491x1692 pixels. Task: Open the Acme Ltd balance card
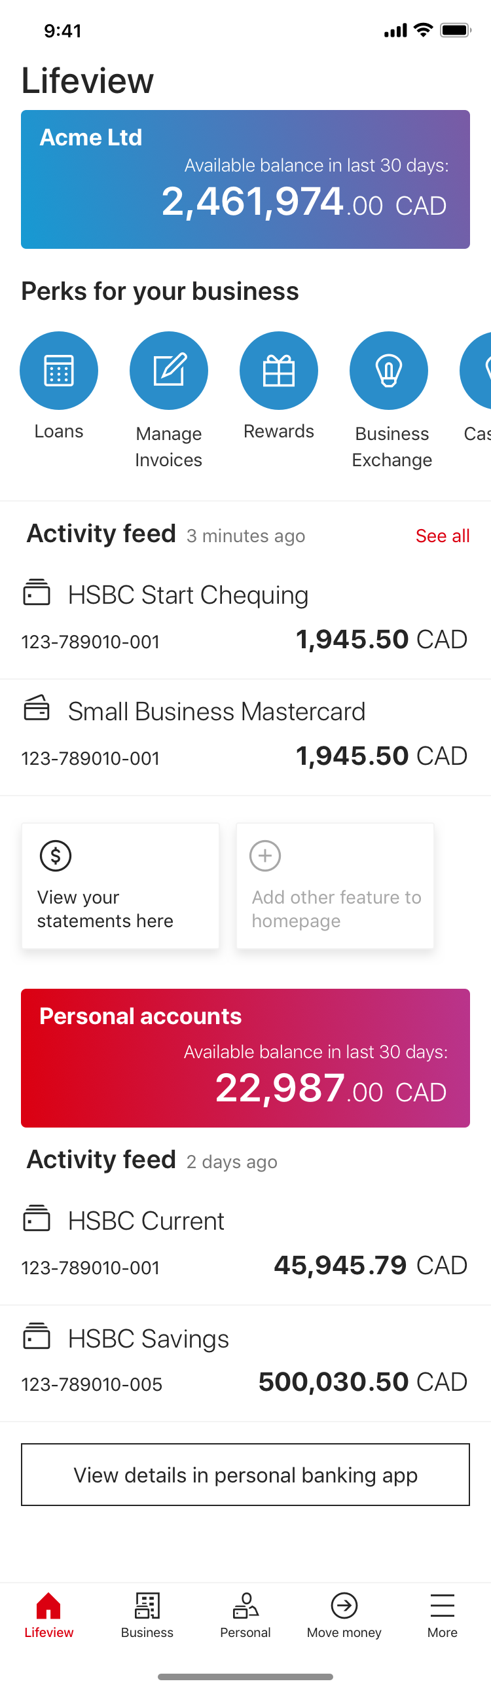(245, 179)
